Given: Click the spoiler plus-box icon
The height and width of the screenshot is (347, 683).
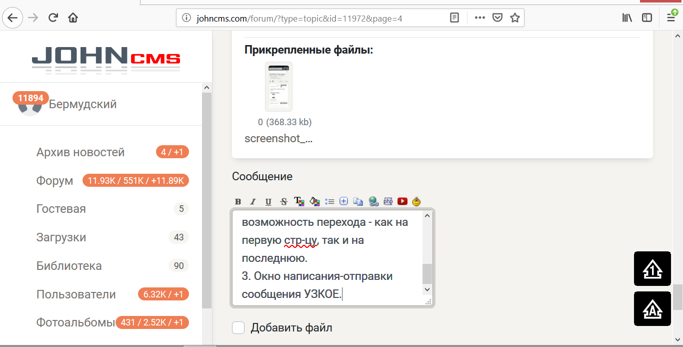Looking at the screenshot, I should coord(343,201).
